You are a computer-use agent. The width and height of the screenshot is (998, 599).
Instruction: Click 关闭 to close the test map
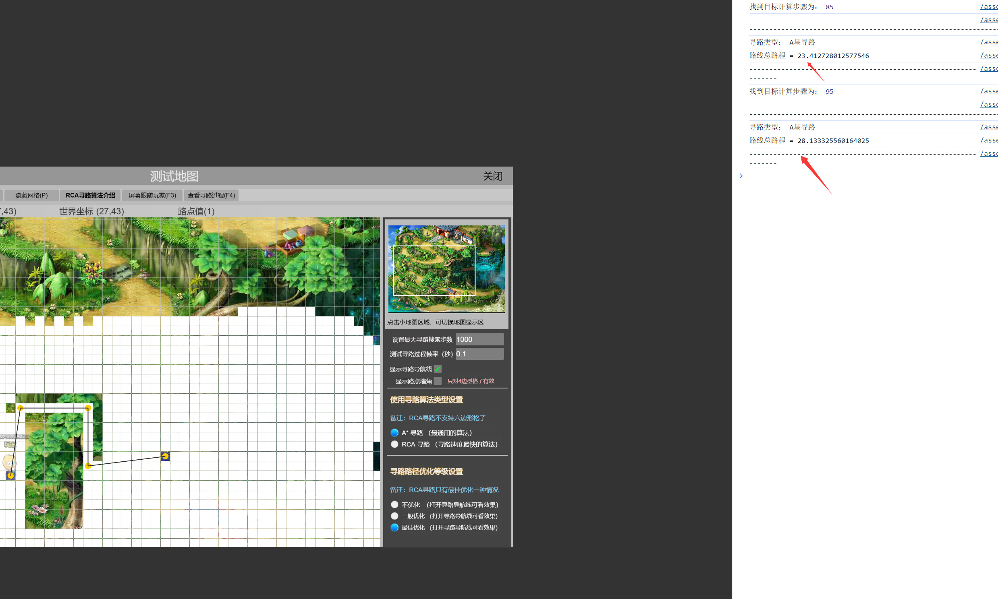pos(493,176)
